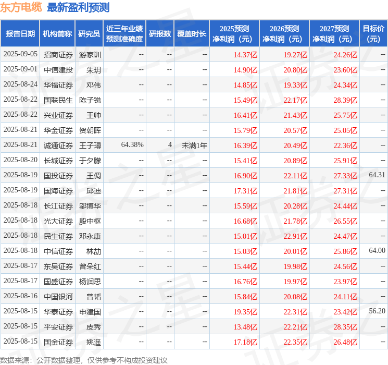Click the 最新盈利预测 heading
This screenshot has width=388, height=365.
click(78, 7)
